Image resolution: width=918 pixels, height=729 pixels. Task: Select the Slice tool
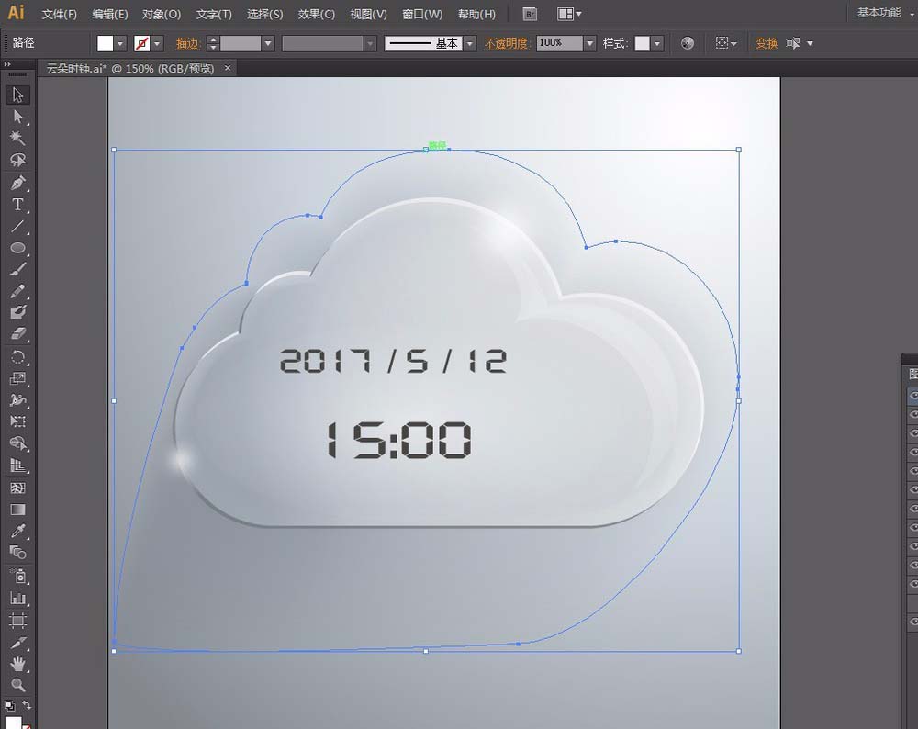pyautogui.click(x=17, y=643)
